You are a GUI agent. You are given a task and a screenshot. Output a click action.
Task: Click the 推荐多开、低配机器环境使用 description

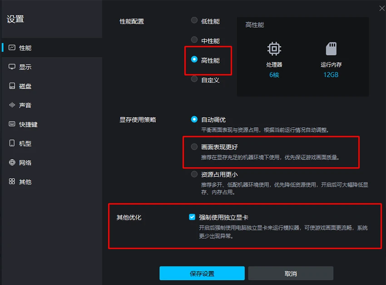[285, 188]
